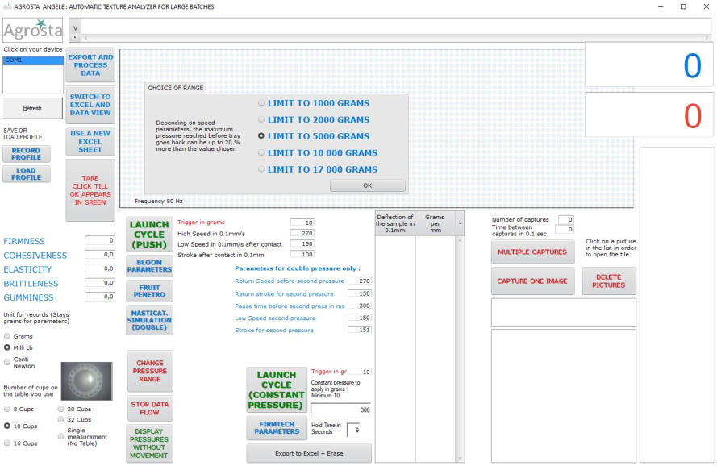
Task: Click the Elasticity value field
Action: [100, 268]
